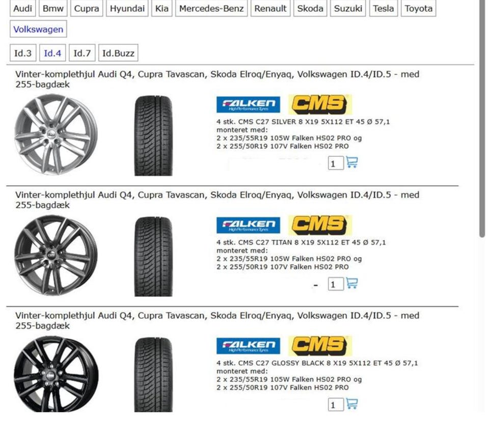Choose the Id.Buzz model tab
Viewport: 489px width, 422px height.
click(118, 53)
